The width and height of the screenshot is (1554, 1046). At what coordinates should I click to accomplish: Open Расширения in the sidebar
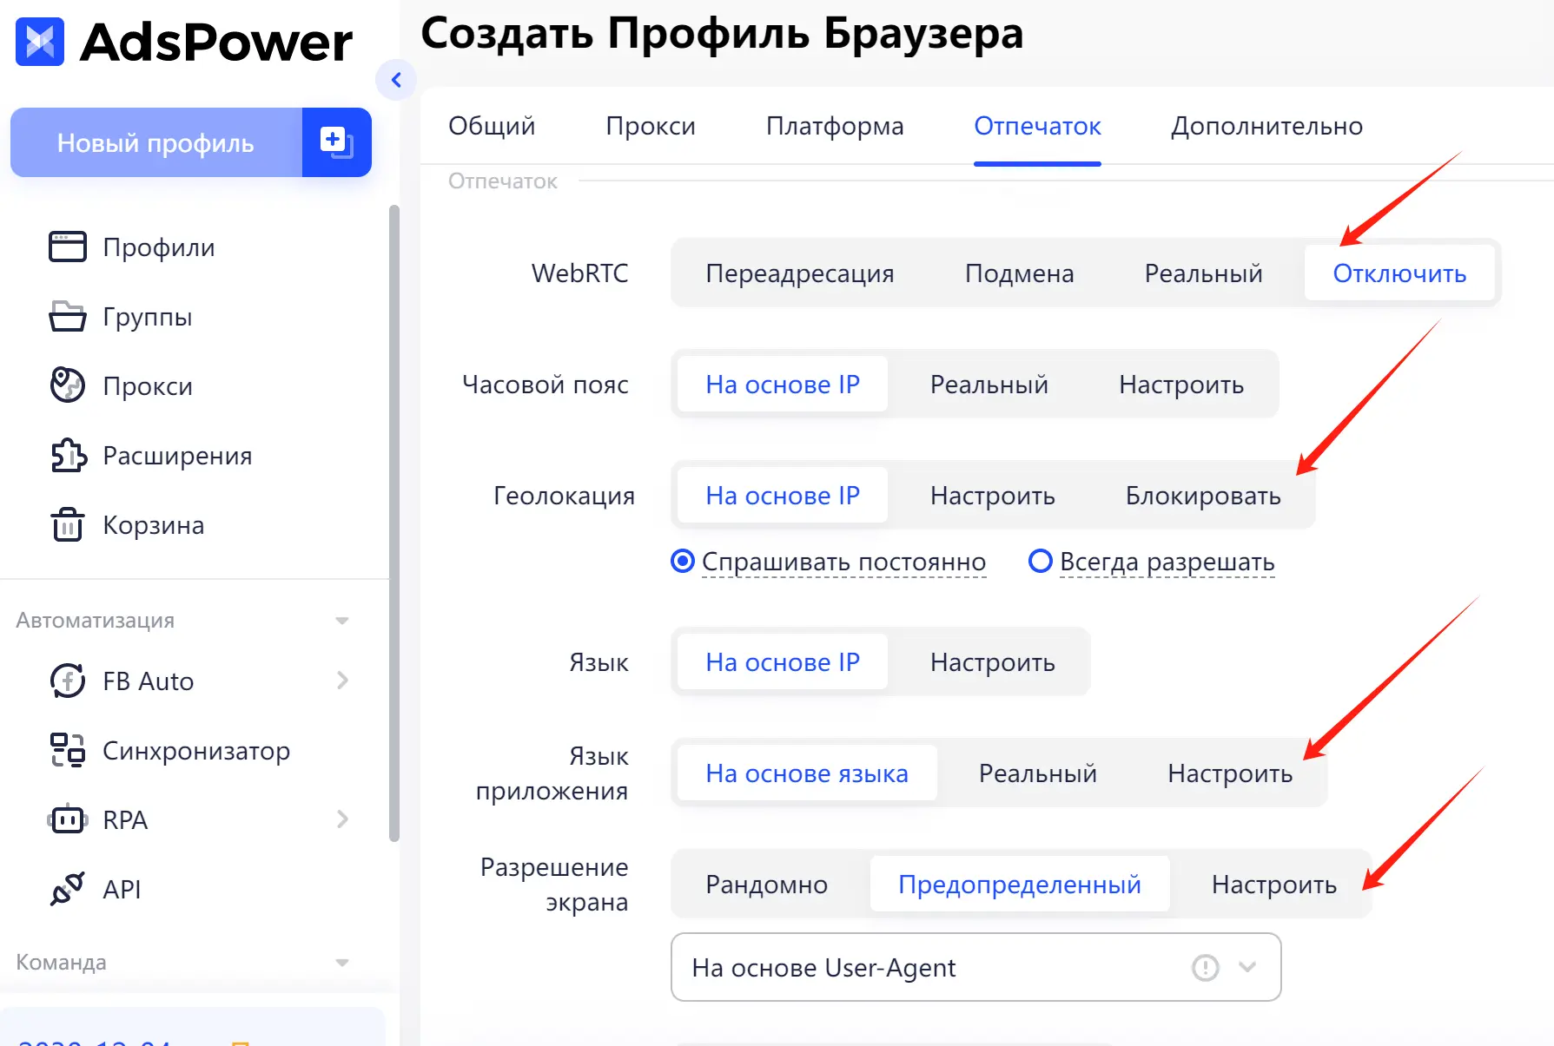[177, 456]
